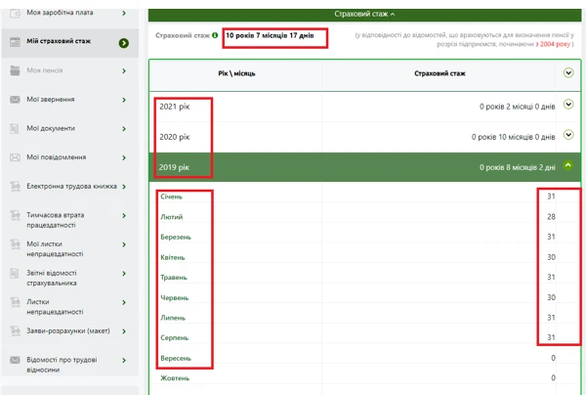Click the icon beside Звітні відомості страхувальника

point(15,279)
